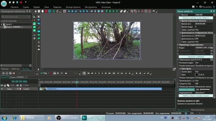Screen dimensions: 216x121
Task: Click the move arrows tool icon
Action: [34, 38]
